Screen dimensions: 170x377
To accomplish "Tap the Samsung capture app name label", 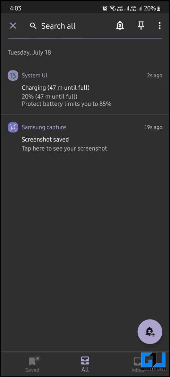I will (44, 127).
